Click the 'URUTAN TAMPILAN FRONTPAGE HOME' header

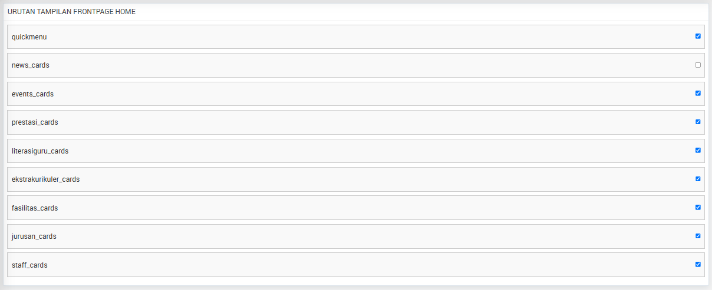[x=71, y=12]
